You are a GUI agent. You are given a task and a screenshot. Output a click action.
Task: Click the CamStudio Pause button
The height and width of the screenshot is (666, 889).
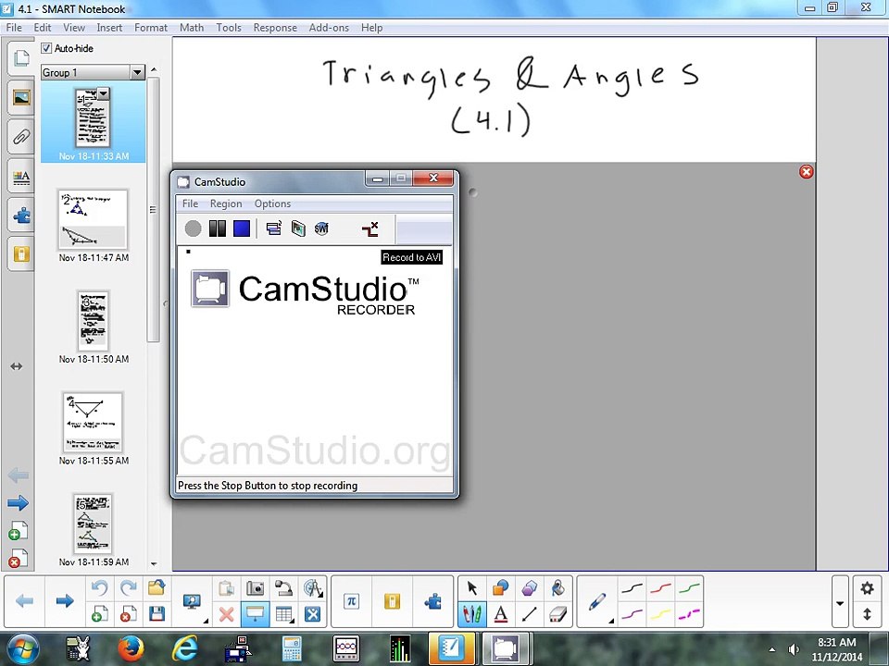tap(217, 228)
